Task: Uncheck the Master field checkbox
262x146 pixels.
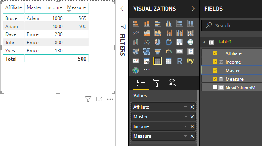Action: pos(215,70)
